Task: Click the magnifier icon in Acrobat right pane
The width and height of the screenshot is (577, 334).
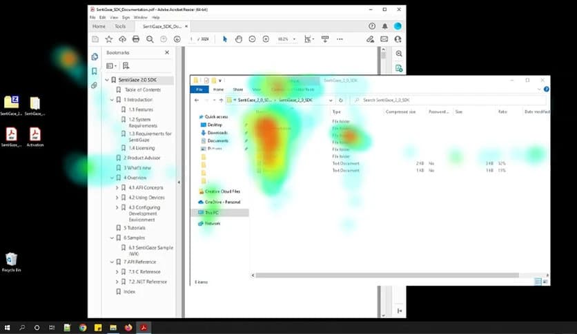Action: click(x=399, y=54)
